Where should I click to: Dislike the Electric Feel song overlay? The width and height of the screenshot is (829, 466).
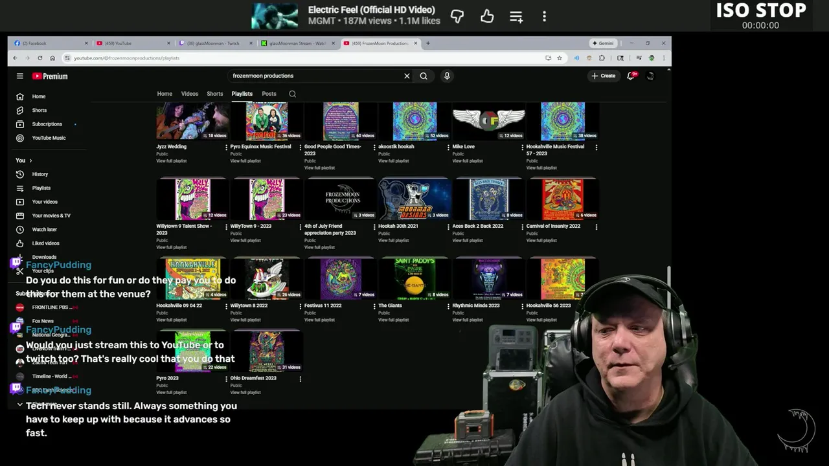[457, 17]
